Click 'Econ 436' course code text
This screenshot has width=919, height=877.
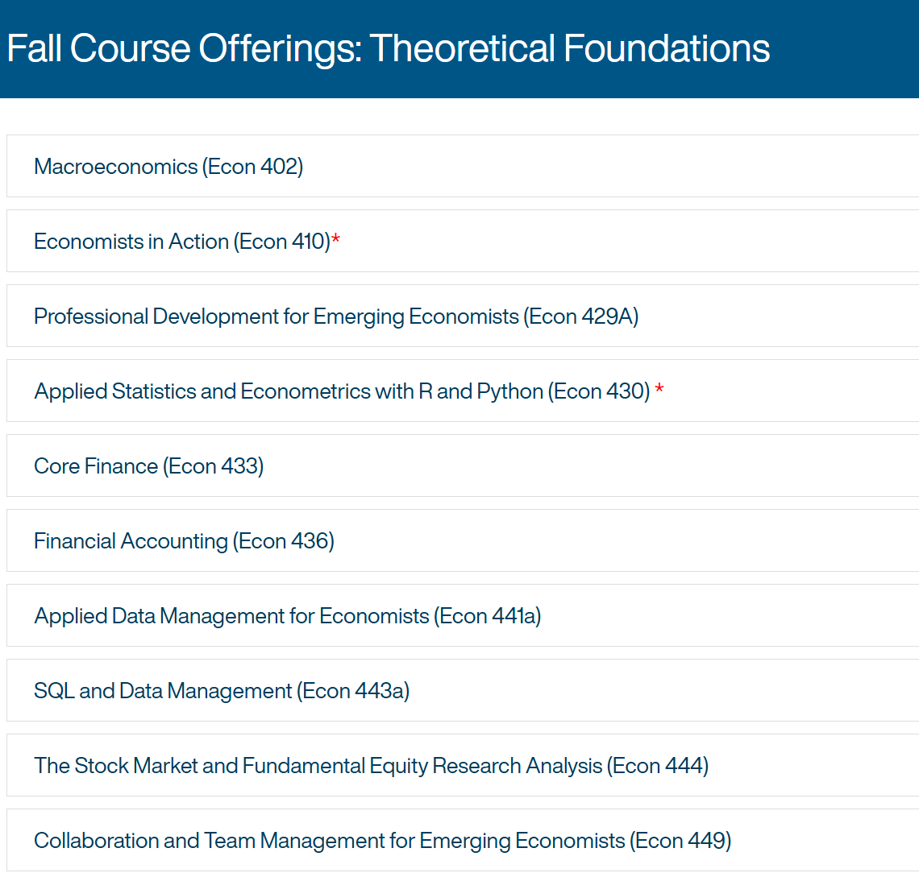[x=284, y=541]
